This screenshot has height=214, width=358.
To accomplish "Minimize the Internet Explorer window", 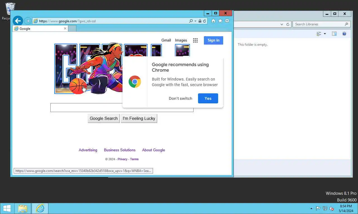I will click(x=208, y=13).
